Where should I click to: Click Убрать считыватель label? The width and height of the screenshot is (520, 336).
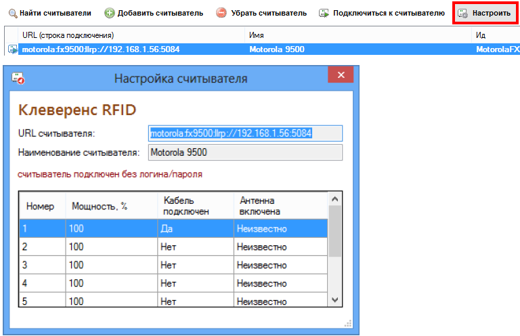269,14
